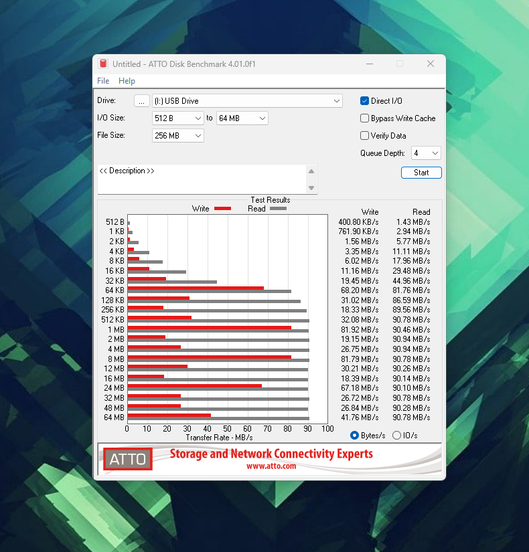Enable Bypass Write Cache checkbox

[x=364, y=118]
